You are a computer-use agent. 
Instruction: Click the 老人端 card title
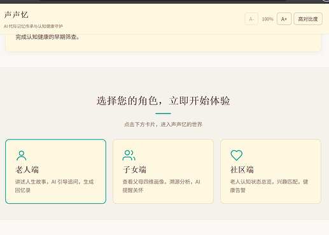(x=27, y=169)
